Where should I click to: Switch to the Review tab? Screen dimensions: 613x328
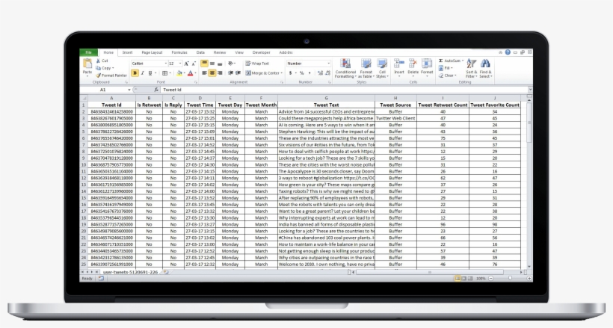click(x=220, y=52)
